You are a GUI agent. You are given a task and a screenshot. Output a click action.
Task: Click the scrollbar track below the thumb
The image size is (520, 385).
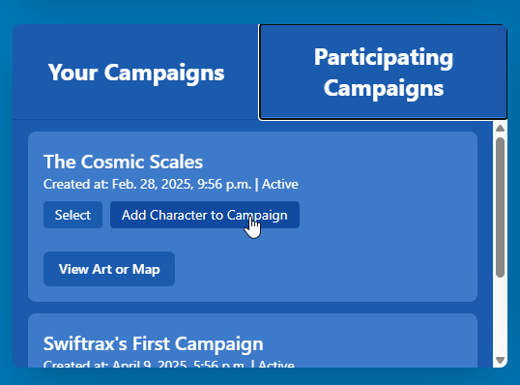(500, 317)
